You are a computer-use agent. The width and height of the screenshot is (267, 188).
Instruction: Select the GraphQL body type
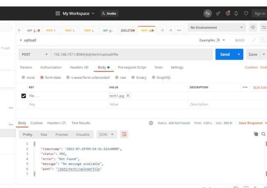[x=161, y=78]
